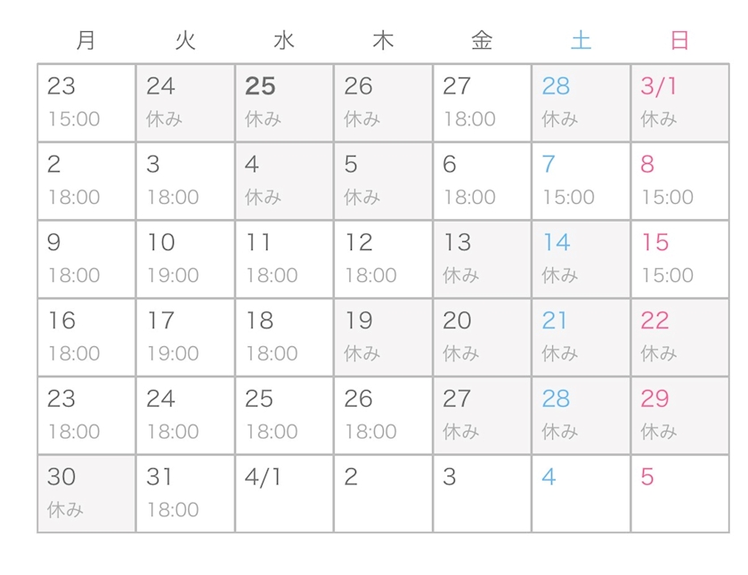The width and height of the screenshot is (748, 575).
Task: Click Monday 30 marked 休み
Action: 86,493
